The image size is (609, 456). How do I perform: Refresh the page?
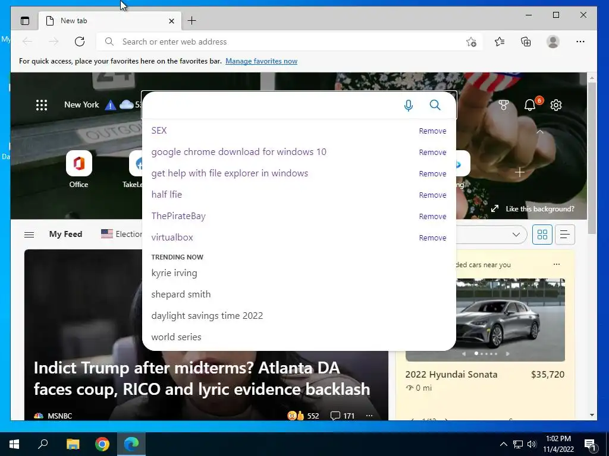80,42
